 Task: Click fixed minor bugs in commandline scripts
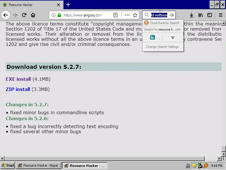click(x=57, y=112)
